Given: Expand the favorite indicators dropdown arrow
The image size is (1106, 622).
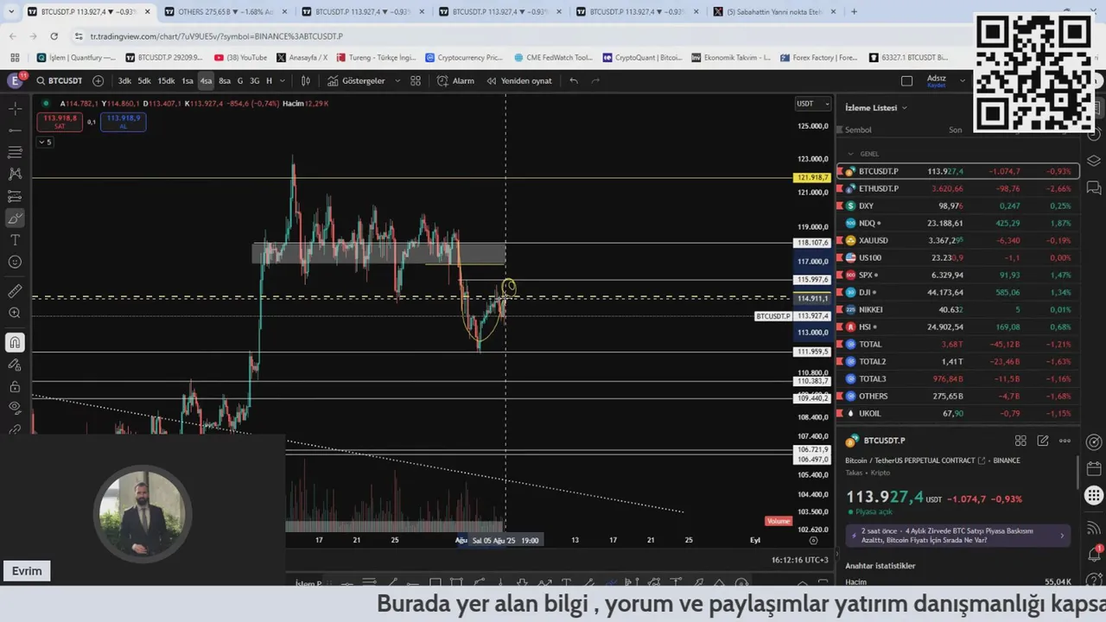Looking at the screenshot, I should tap(397, 80).
